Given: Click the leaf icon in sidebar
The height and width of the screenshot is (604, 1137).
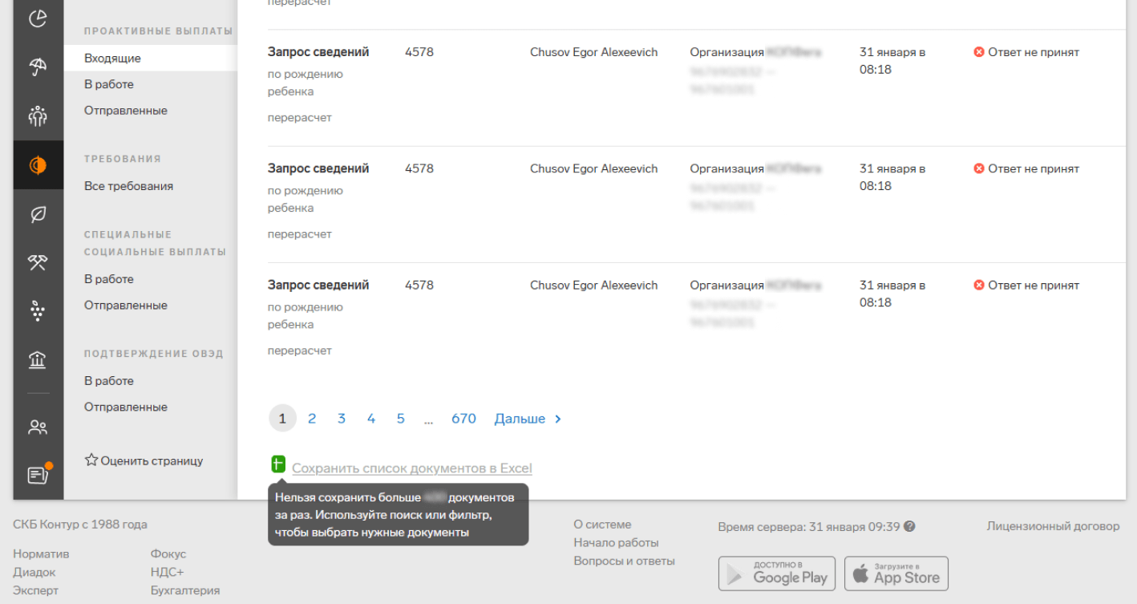Looking at the screenshot, I should (38, 214).
